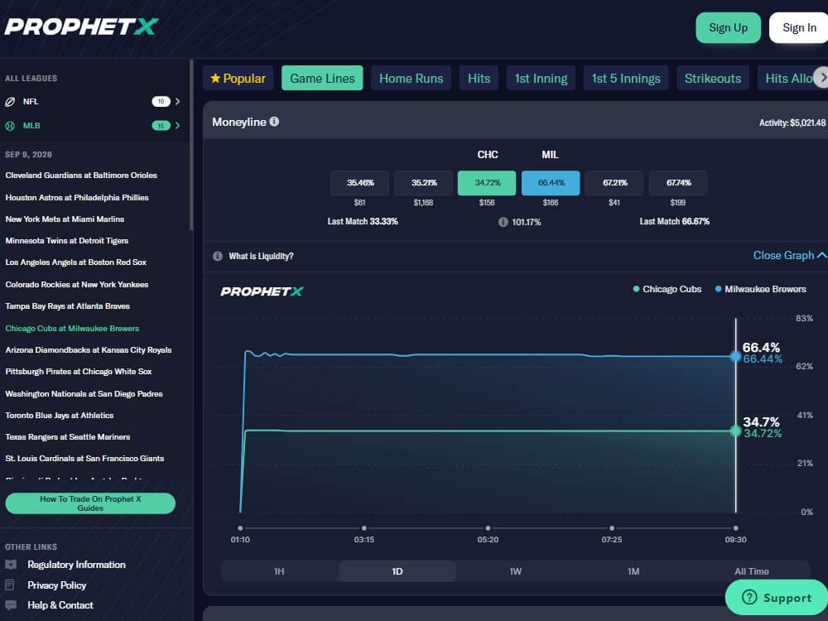The height and width of the screenshot is (621, 828).
Task: Expand the MLB league chevron
Action: tap(177, 126)
